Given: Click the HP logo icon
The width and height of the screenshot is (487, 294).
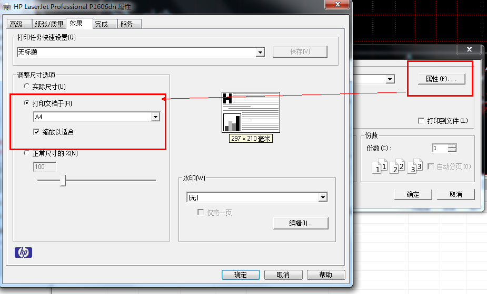Looking at the screenshot, I should point(23,253).
